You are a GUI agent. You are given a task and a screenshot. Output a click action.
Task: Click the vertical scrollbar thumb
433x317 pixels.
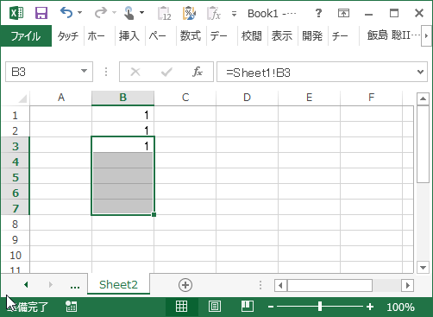[423, 144]
